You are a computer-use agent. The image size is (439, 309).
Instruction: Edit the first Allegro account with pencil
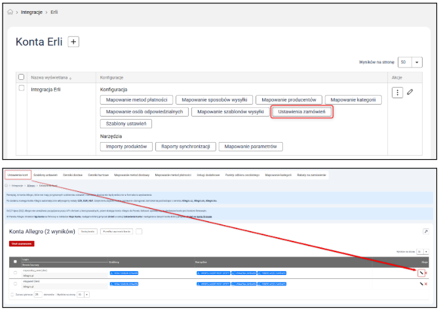click(421, 273)
